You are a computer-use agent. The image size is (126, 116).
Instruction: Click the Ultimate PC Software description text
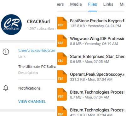tap(37, 67)
